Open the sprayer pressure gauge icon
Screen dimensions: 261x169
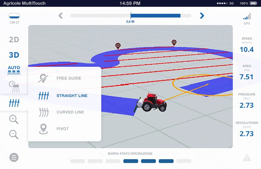(x=14, y=86)
